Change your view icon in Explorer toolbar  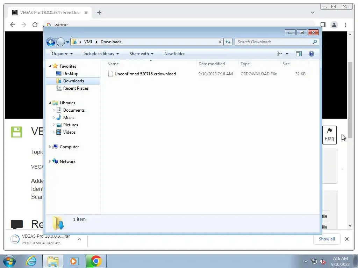(280, 54)
